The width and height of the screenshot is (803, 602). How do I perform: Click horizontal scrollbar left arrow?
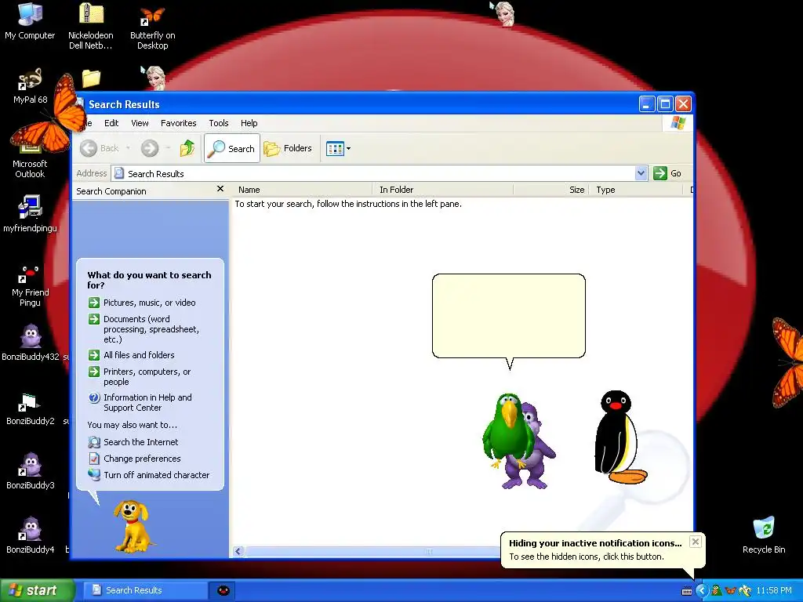coord(238,551)
